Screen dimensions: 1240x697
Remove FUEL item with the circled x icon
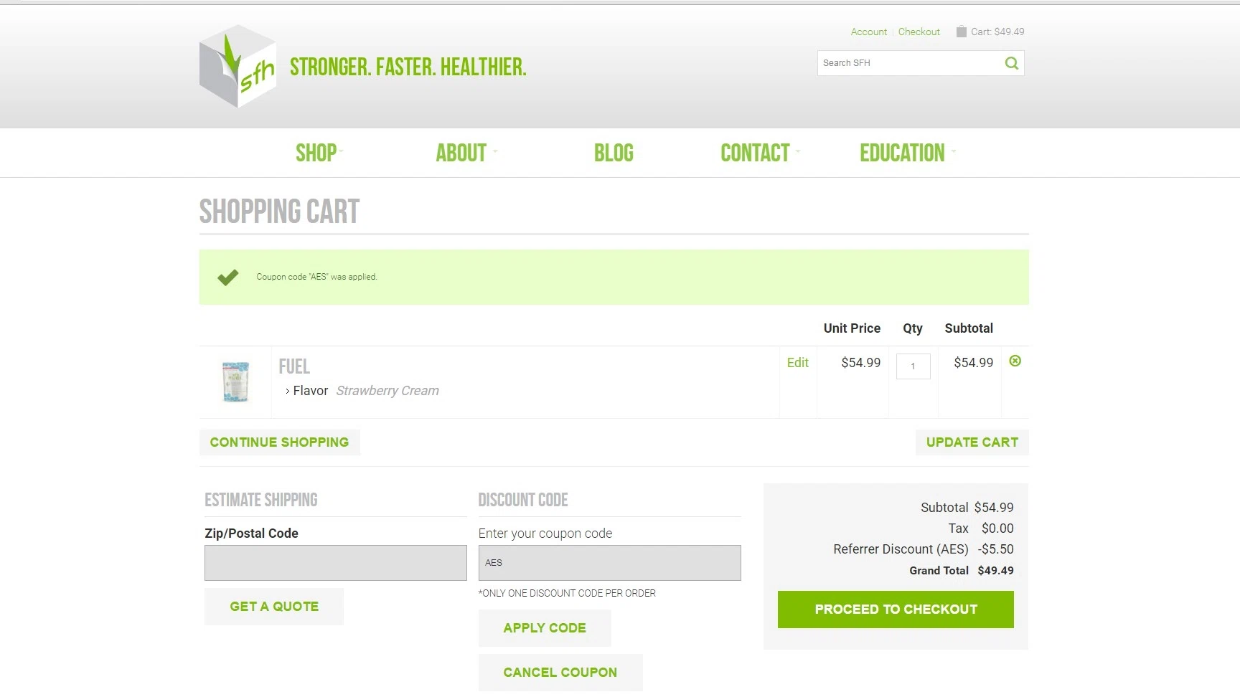(x=1015, y=361)
